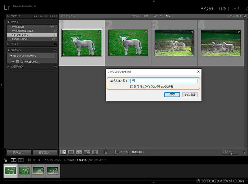Click the 書き出し button
The image size is (248, 184).
tap(44, 152)
